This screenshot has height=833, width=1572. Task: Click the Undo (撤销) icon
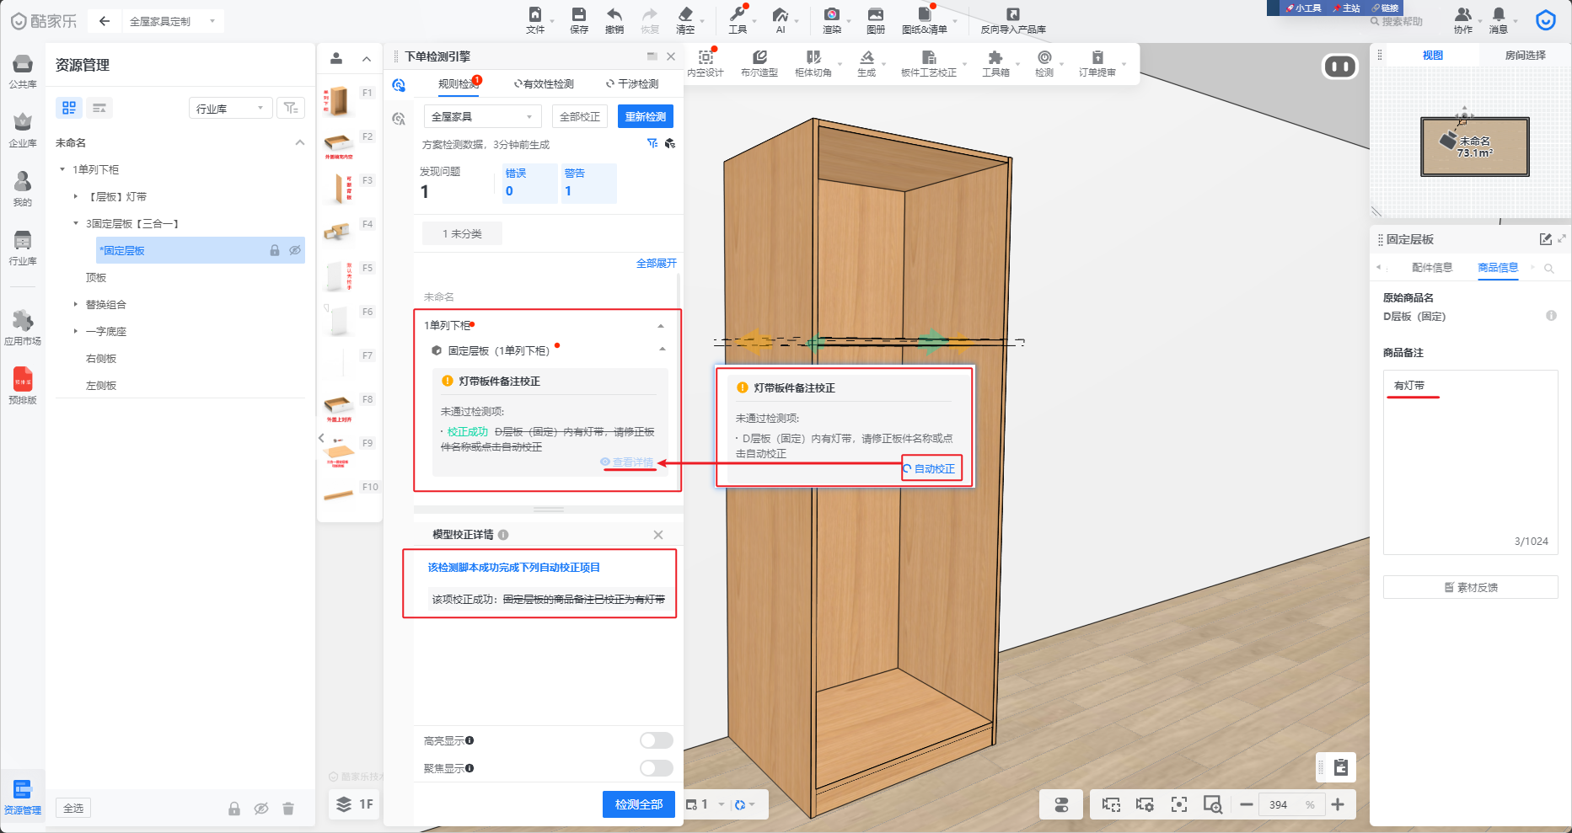pos(614,15)
